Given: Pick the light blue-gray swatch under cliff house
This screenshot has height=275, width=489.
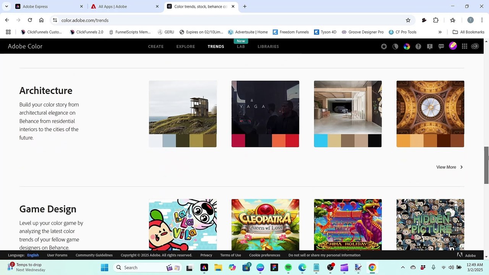Looking at the screenshot, I should (169, 141).
